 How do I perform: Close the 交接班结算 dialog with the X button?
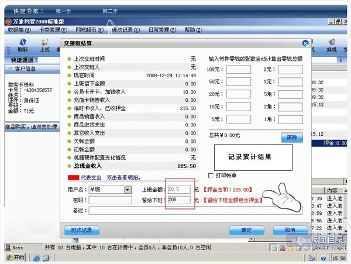pyautogui.click(x=305, y=43)
